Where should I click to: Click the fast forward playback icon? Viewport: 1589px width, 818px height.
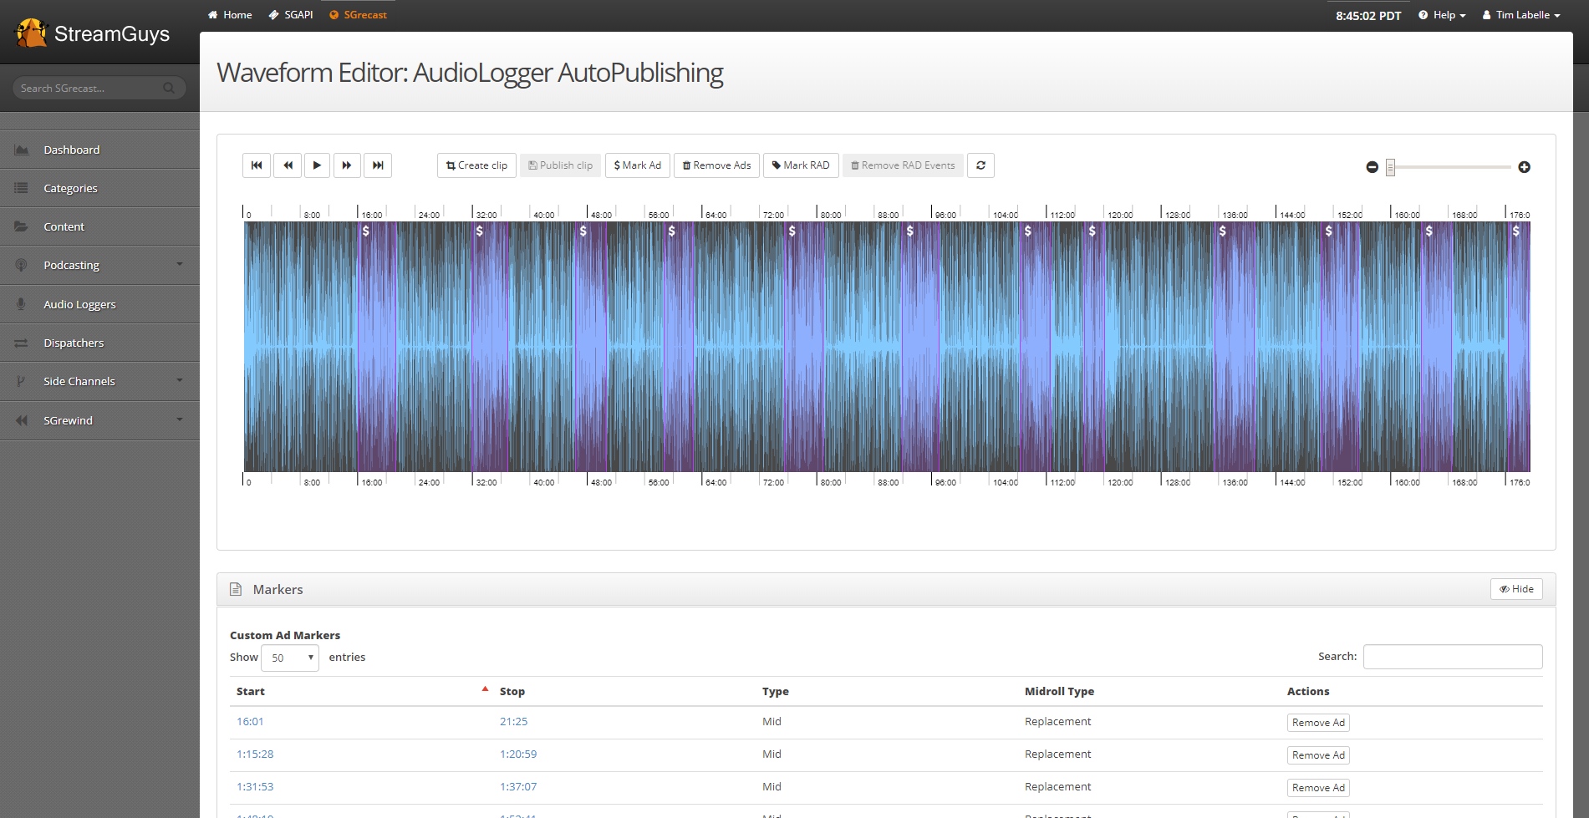click(347, 165)
